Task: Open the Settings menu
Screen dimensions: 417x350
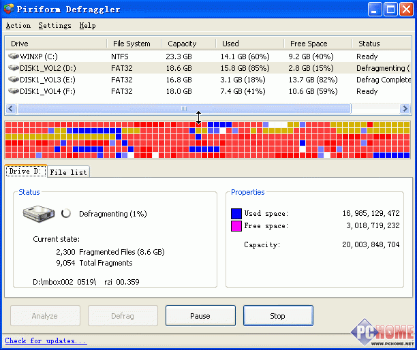Action: click(55, 25)
